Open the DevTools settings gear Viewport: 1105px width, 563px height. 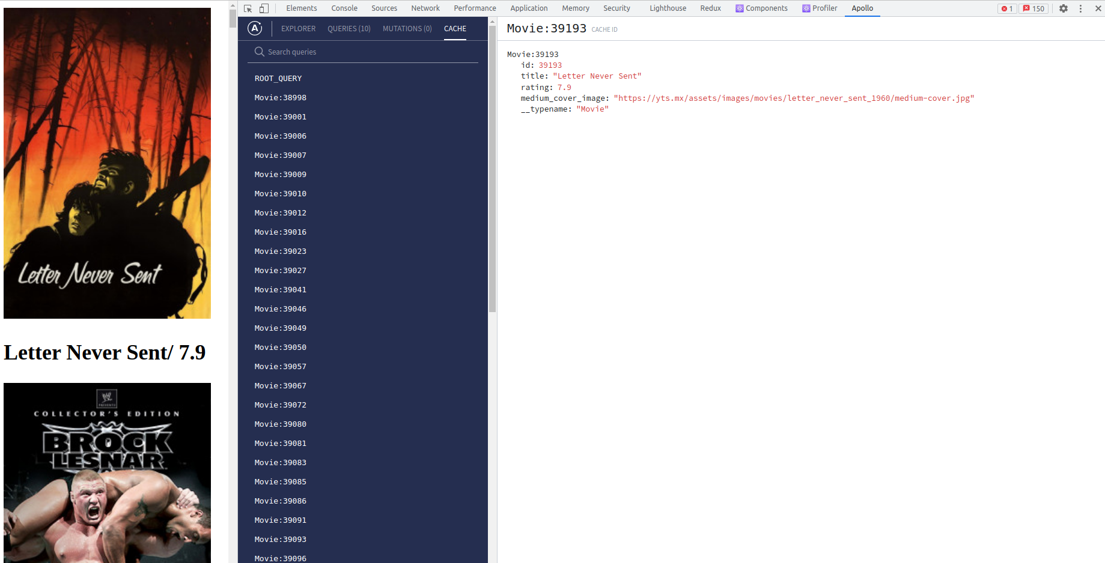click(1064, 8)
